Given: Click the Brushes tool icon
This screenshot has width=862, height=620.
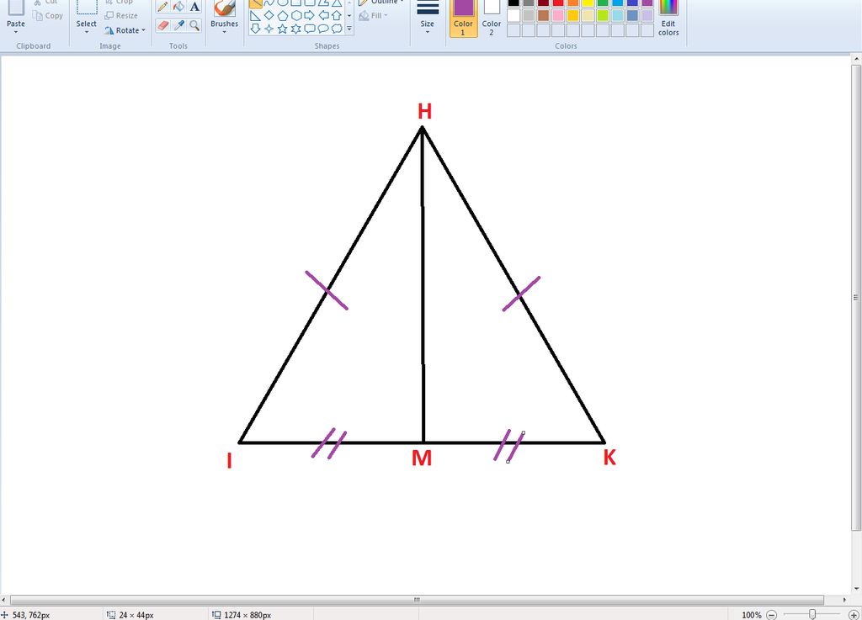Looking at the screenshot, I should (x=224, y=8).
